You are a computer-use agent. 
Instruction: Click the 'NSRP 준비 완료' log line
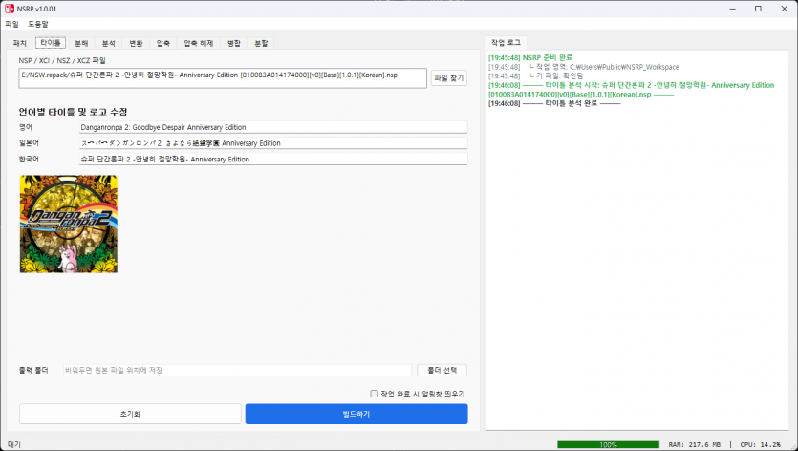click(530, 57)
